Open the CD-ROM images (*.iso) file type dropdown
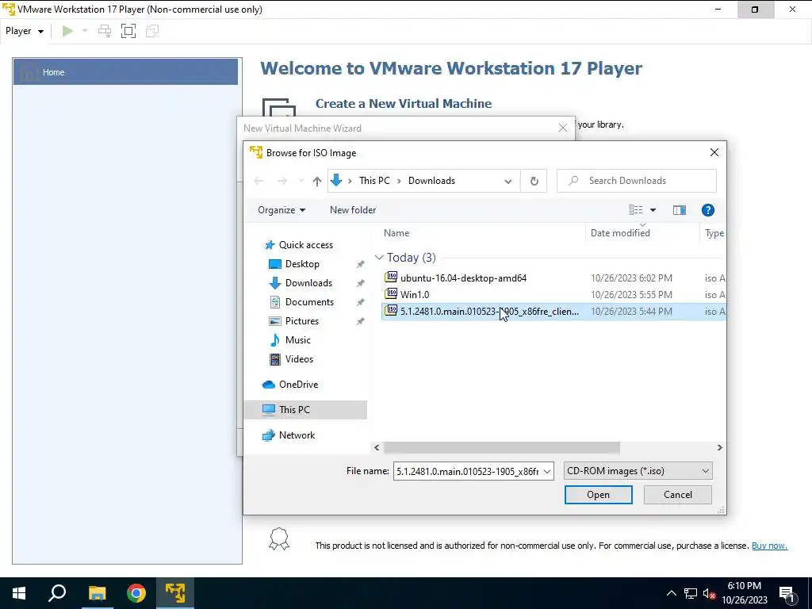The height and width of the screenshot is (609, 812). coord(638,471)
